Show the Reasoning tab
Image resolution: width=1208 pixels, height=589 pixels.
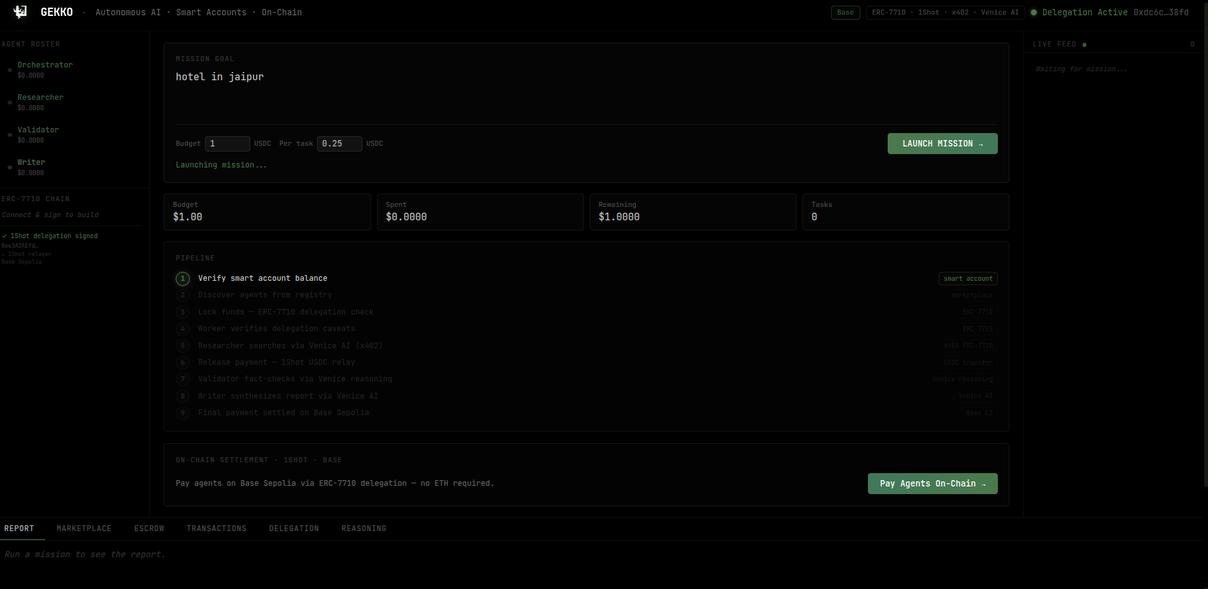tap(364, 529)
